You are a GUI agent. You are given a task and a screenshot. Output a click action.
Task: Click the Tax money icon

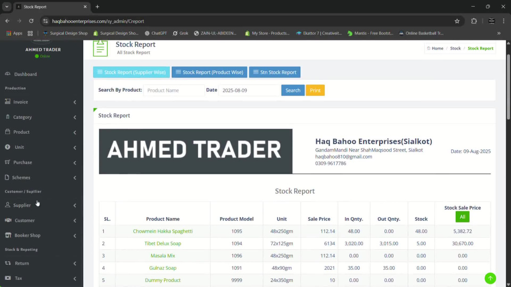(8, 278)
